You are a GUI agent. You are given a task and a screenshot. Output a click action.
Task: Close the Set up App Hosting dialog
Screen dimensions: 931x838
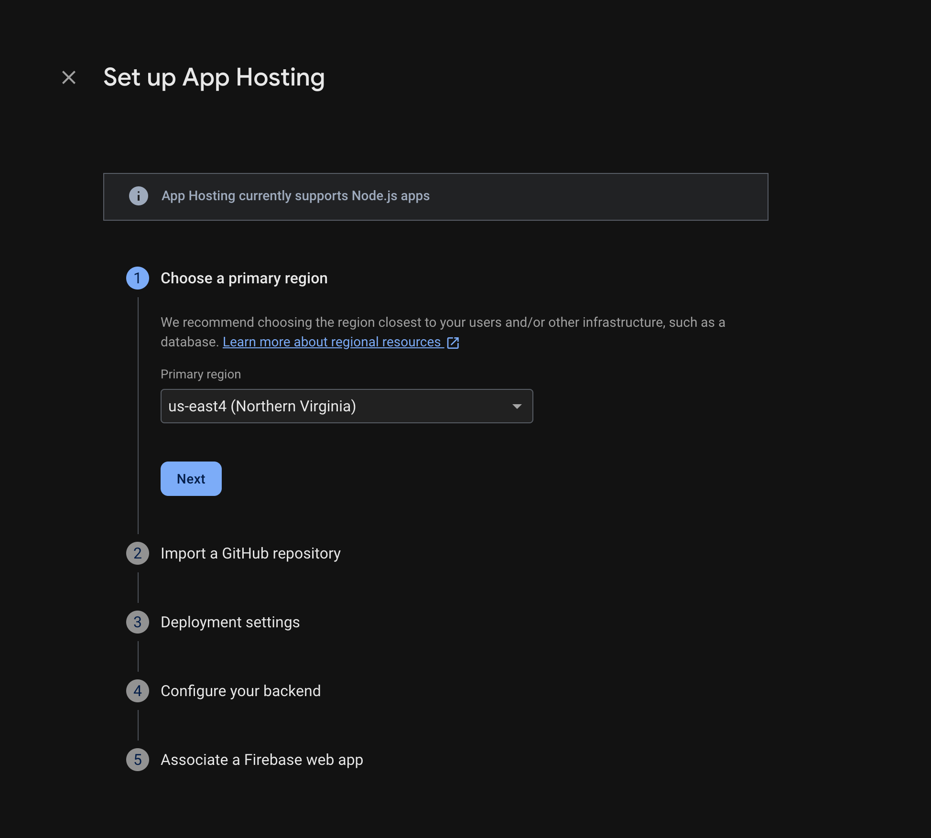coord(68,77)
